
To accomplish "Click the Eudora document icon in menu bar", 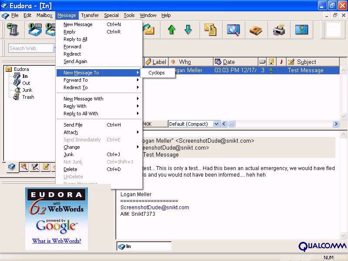I will click(5, 16).
